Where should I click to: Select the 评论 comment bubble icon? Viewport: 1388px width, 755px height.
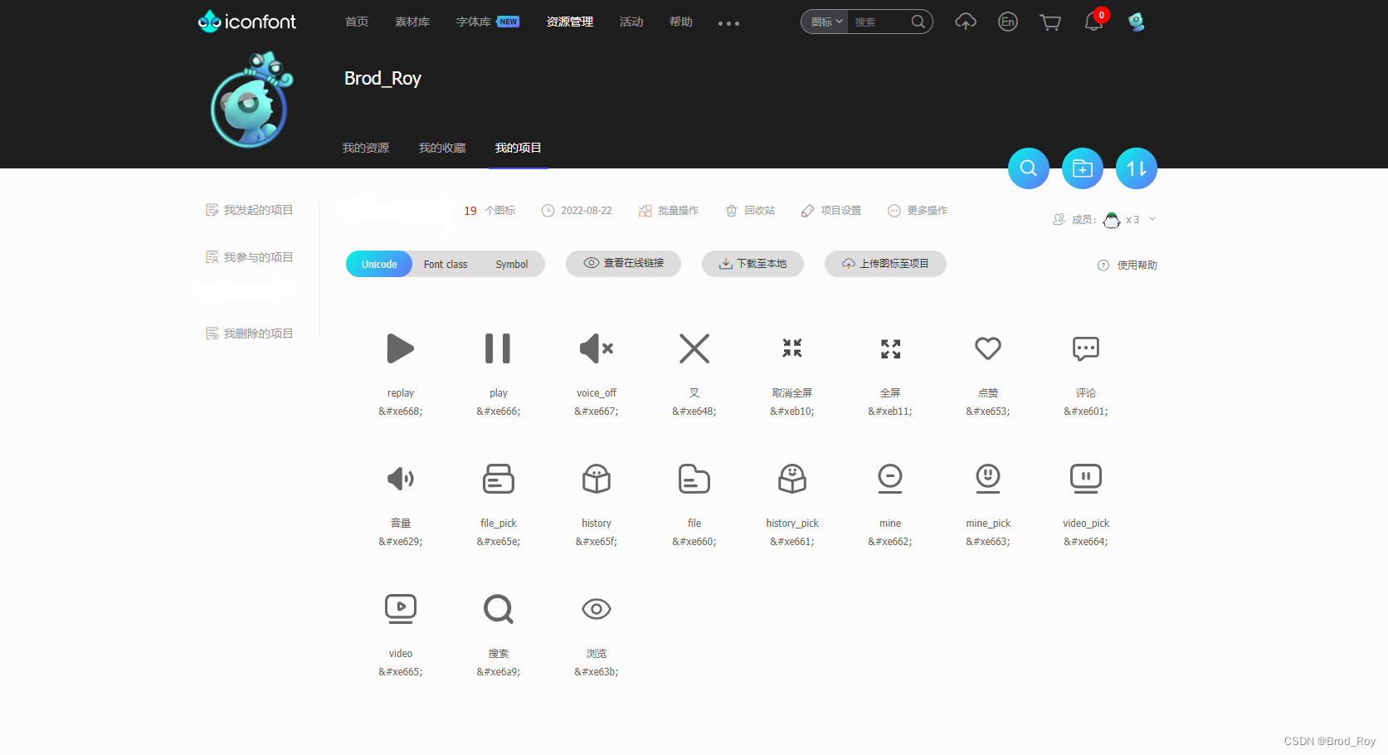tap(1086, 348)
